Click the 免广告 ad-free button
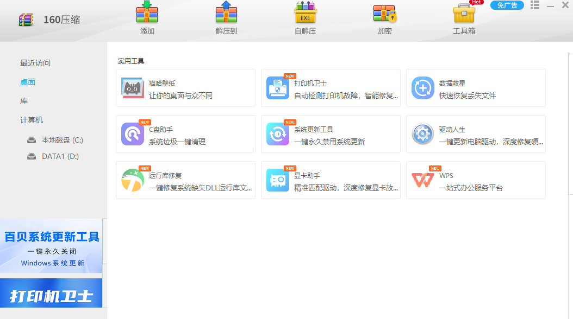Viewport: 573px width, 319px height. pos(507,5)
